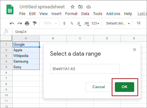The width and height of the screenshot is (147, 108).
Task: Activate the paint format tool
Action: (35, 23)
